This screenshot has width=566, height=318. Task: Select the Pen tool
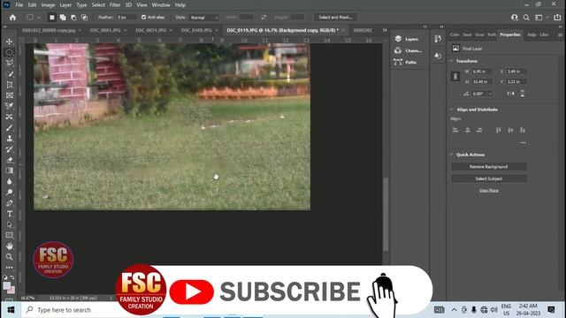tap(10, 203)
